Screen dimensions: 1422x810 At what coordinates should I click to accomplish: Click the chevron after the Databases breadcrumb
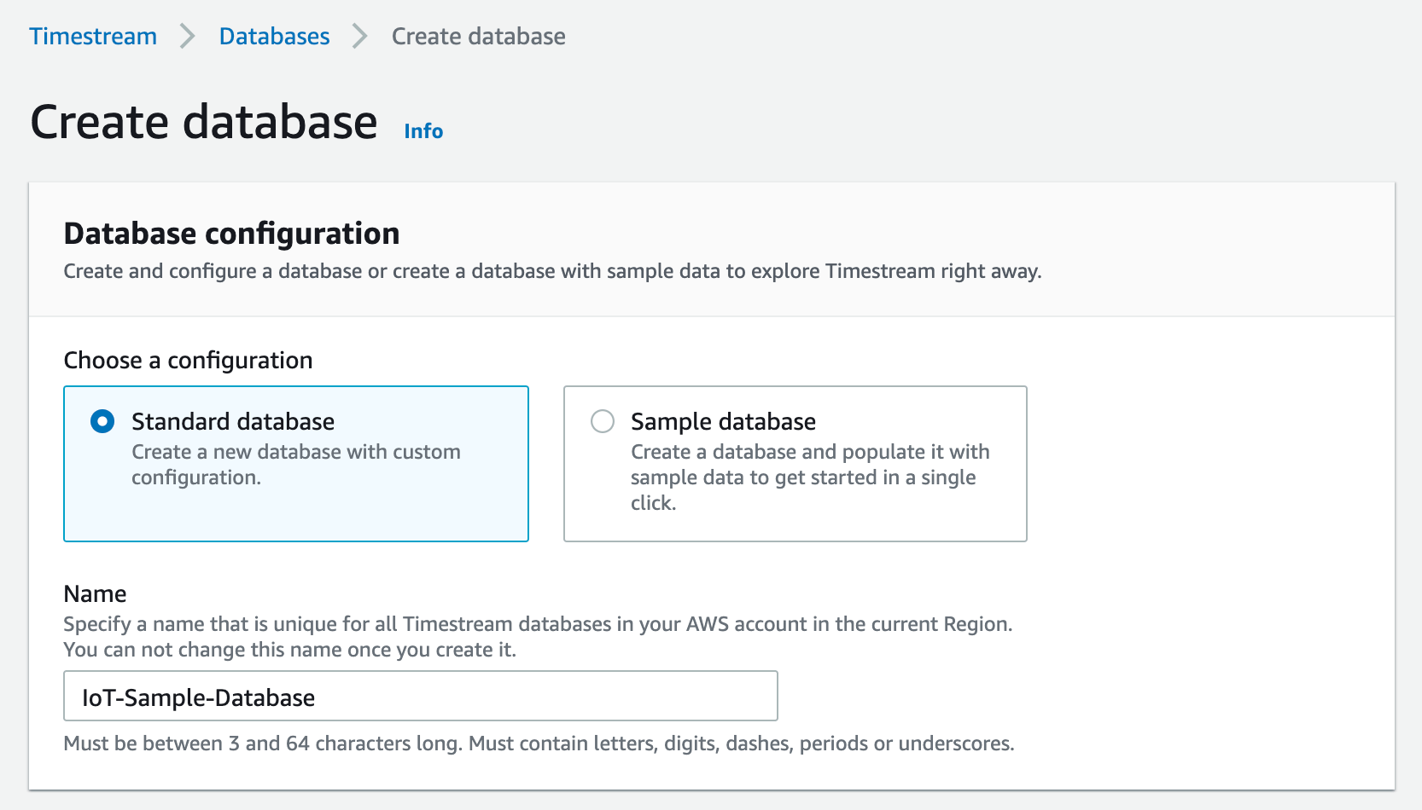click(x=358, y=36)
